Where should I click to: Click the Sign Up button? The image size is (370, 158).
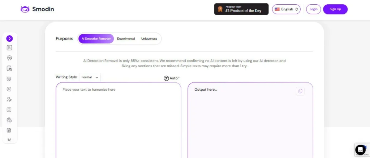pos(335,9)
